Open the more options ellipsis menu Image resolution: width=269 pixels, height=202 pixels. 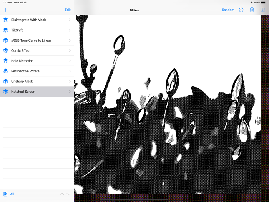[241, 10]
